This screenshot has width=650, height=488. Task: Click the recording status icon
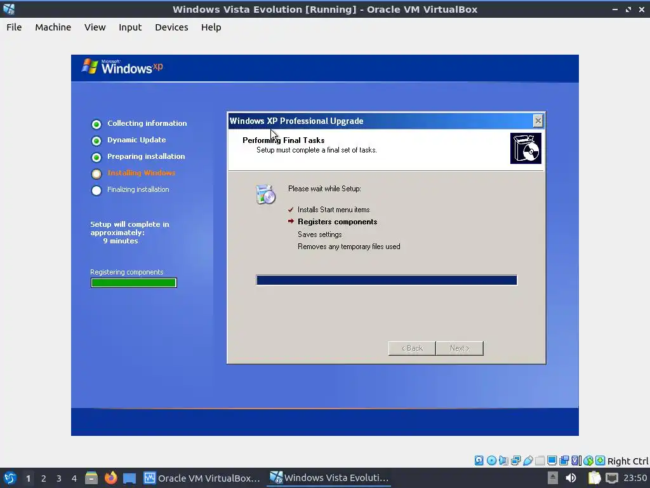[x=564, y=460]
